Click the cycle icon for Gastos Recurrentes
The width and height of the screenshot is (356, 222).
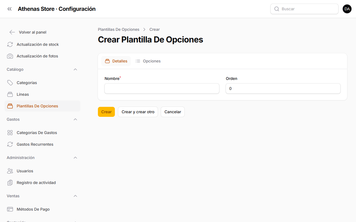click(10, 144)
